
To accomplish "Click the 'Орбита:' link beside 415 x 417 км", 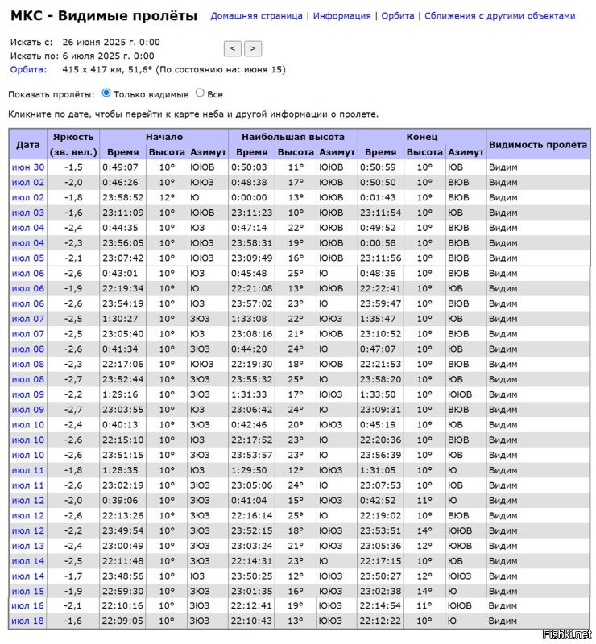I will (x=28, y=69).
